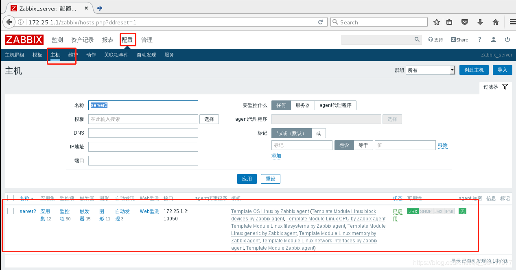Image resolution: width=516 pixels, height=270 pixels.
Task: Open Zabbix support headset link
Action: (x=435, y=40)
